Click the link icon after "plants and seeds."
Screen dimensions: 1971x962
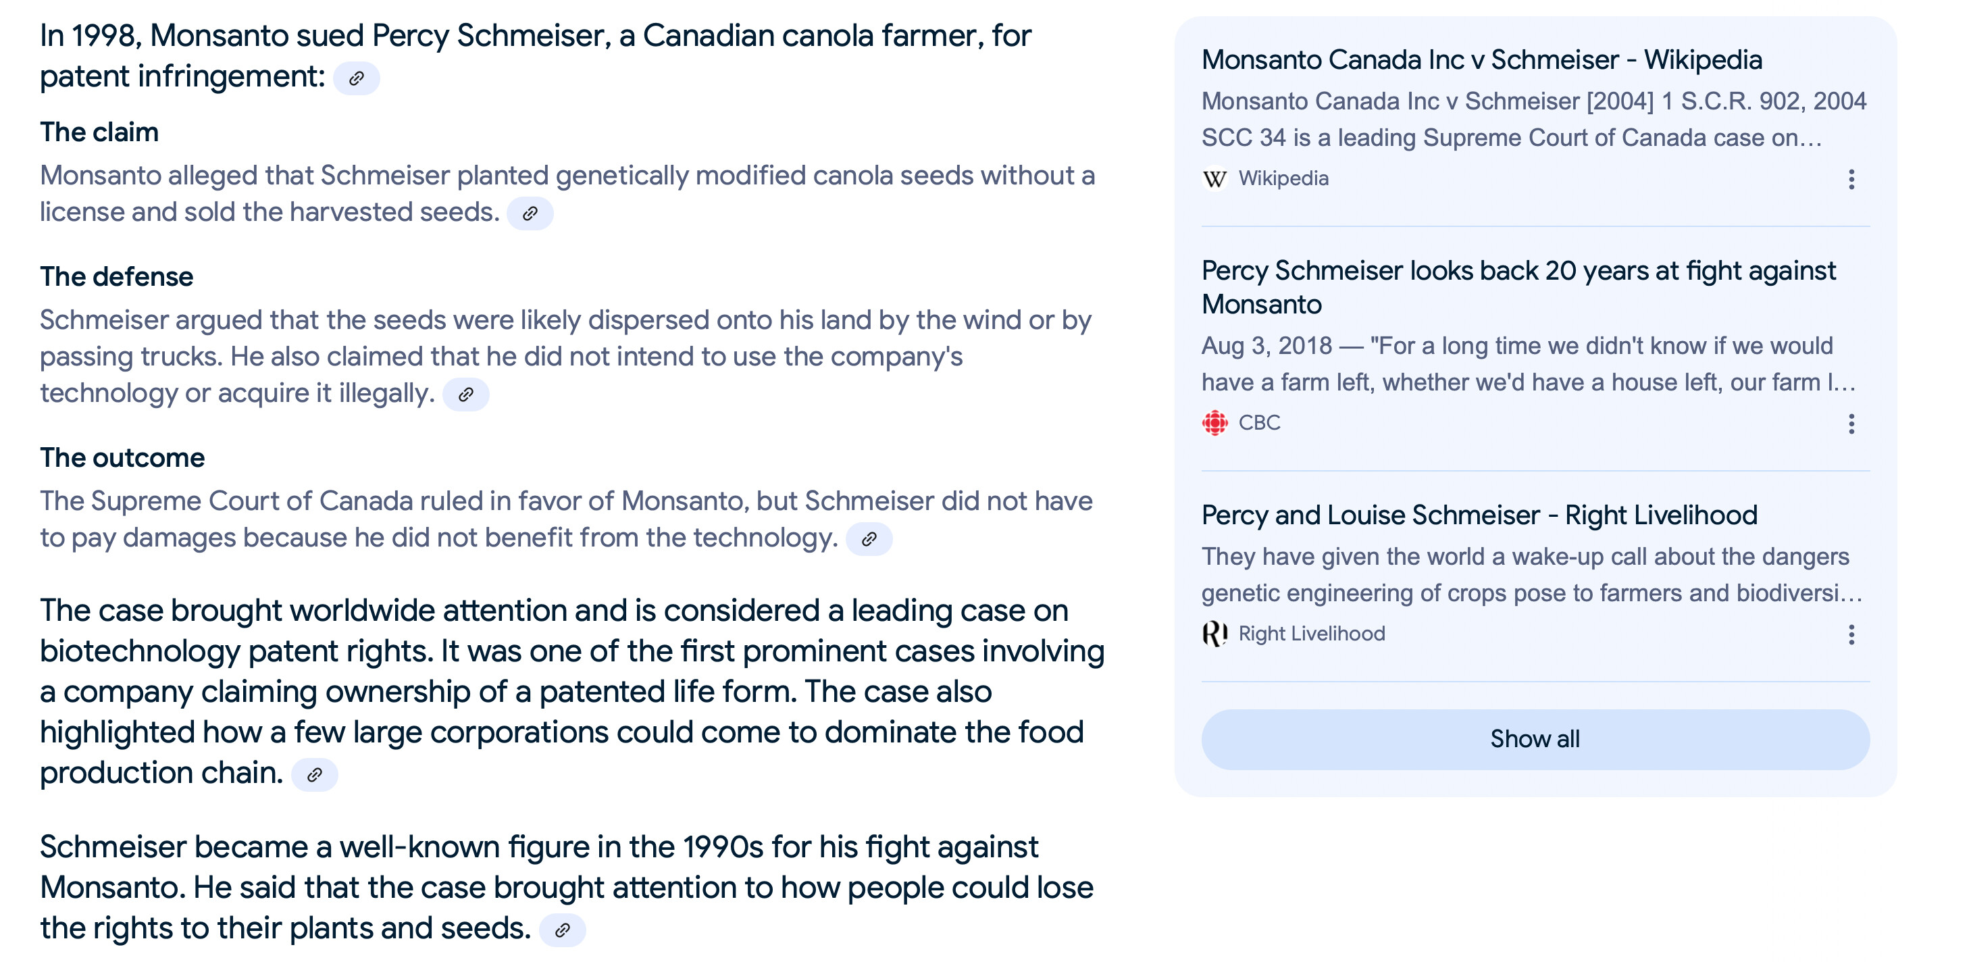563,930
